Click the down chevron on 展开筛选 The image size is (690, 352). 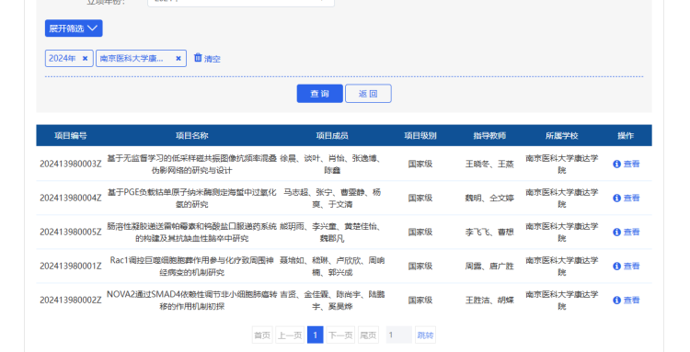[92, 28]
